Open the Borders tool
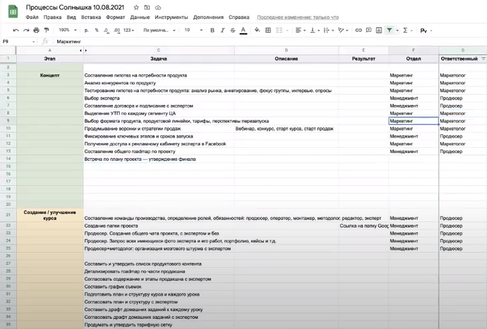The image size is (487, 329). 268,30
